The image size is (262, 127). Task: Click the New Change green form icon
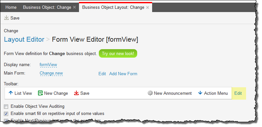[40, 93]
